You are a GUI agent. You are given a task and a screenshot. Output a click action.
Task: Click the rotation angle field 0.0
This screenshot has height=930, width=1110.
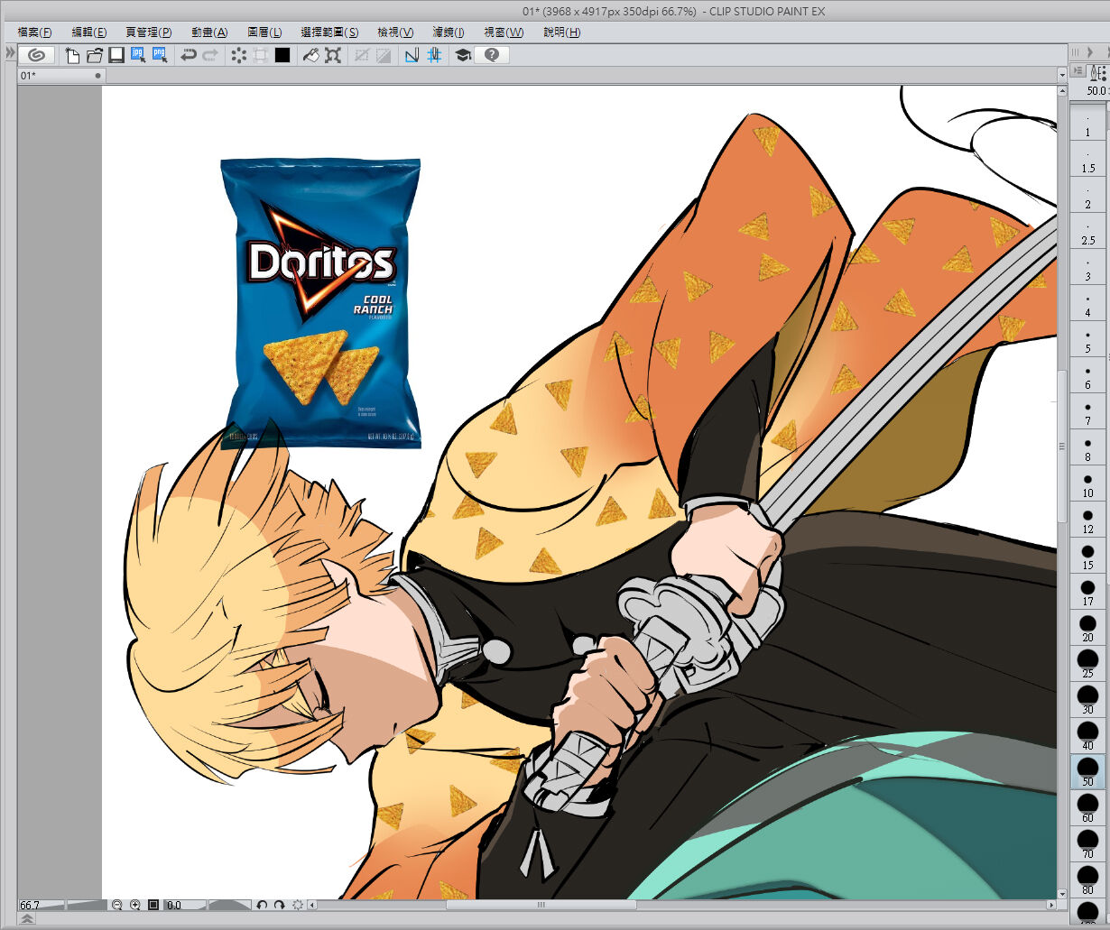(x=174, y=905)
